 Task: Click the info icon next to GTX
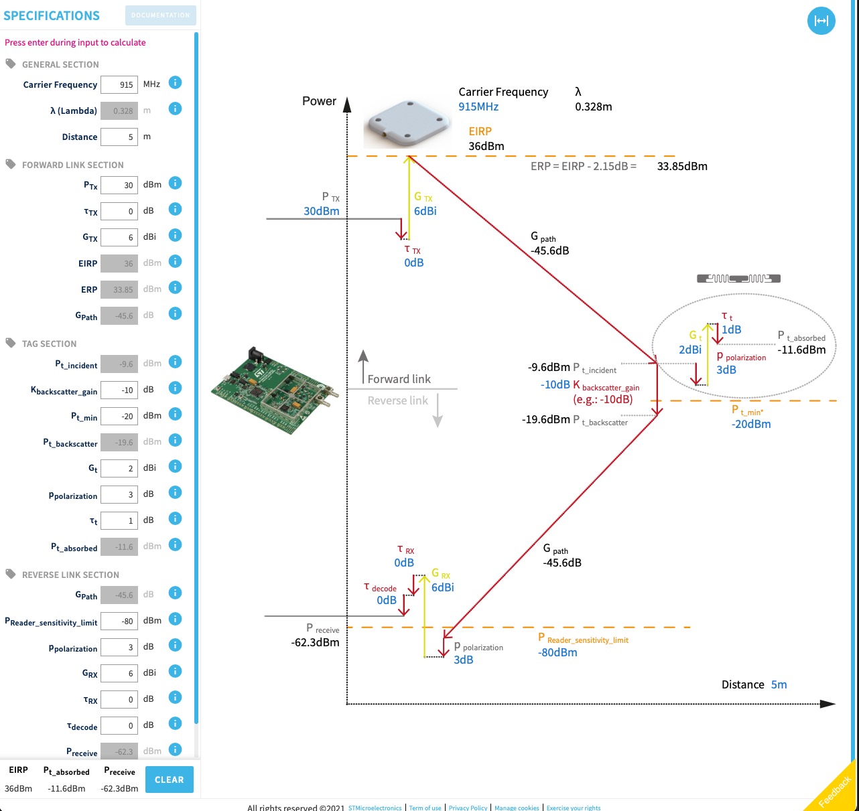(x=175, y=235)
